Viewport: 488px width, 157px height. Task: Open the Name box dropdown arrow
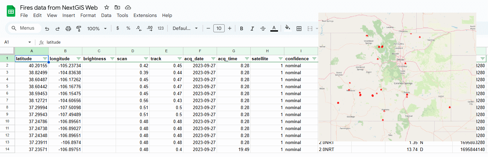pyautogui.click(x=30, y=42)
